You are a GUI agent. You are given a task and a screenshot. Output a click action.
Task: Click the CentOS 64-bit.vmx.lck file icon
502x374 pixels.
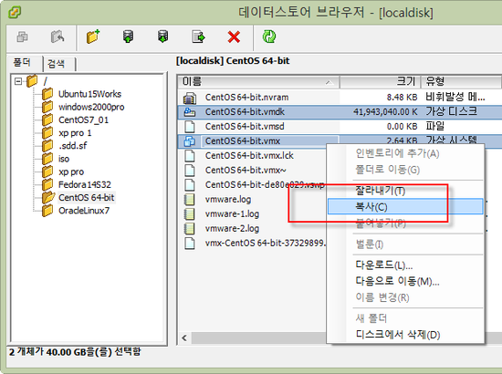pos(190,155)
